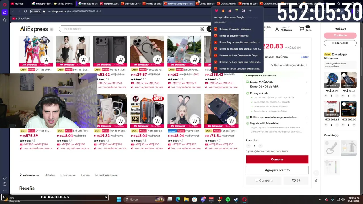
Task: Click the scroll-to-top chevron button
Action: 316,173
